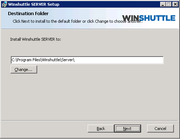
Task: Go Back to the previous setup step
Action: [x=101, y=129]
